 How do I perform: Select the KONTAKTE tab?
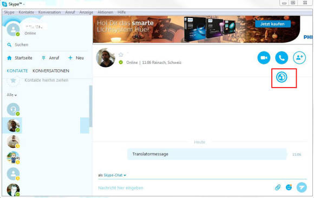pyautogui.click(x=17, y=71)
